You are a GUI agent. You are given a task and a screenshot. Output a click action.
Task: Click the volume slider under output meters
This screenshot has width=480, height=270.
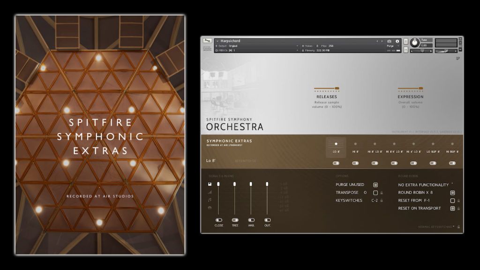point(446,51)
